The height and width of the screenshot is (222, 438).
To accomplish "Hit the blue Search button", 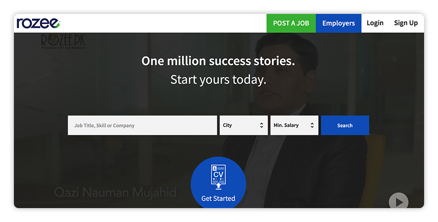I will (345, 126).
